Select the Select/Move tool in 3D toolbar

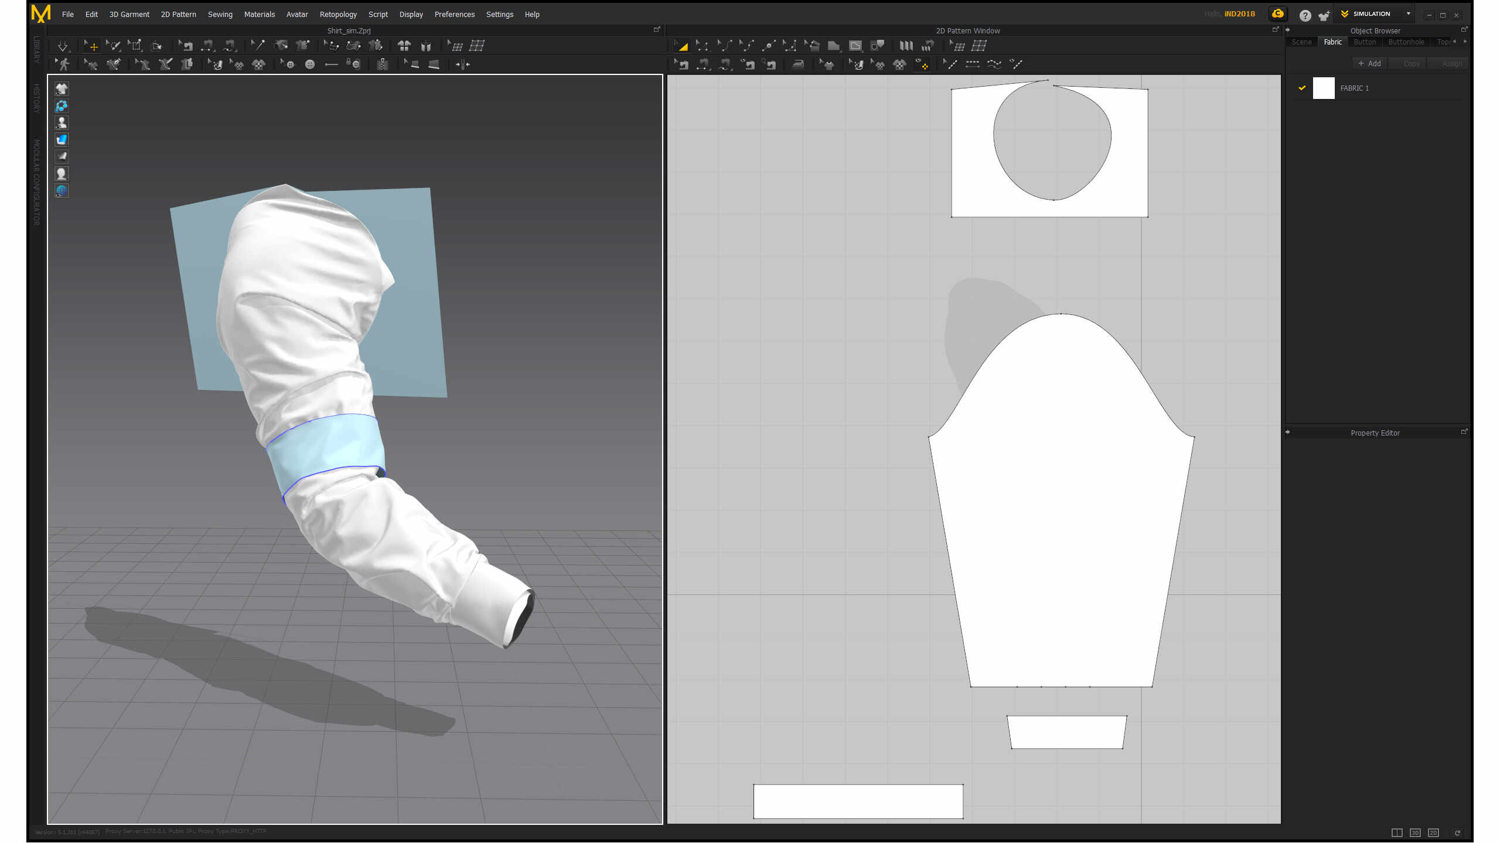tap(91, 46)
